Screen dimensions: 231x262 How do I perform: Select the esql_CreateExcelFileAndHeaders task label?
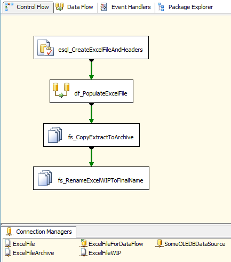[100, 50]
